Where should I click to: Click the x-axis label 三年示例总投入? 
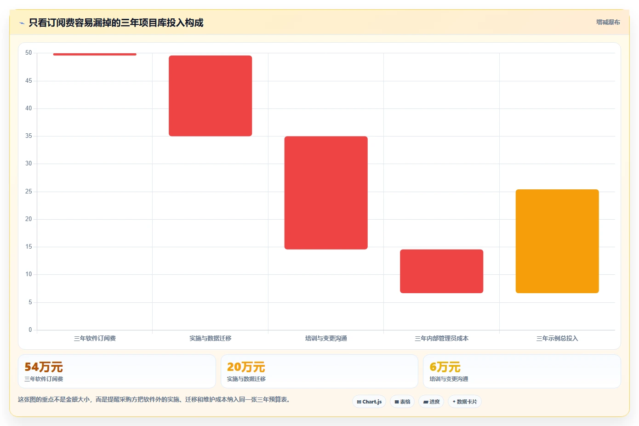click(x=557, y=338)
